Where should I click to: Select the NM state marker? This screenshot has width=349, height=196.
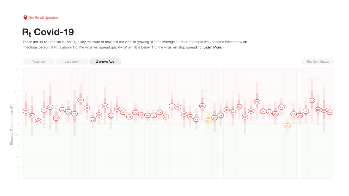tap(202, 106)
